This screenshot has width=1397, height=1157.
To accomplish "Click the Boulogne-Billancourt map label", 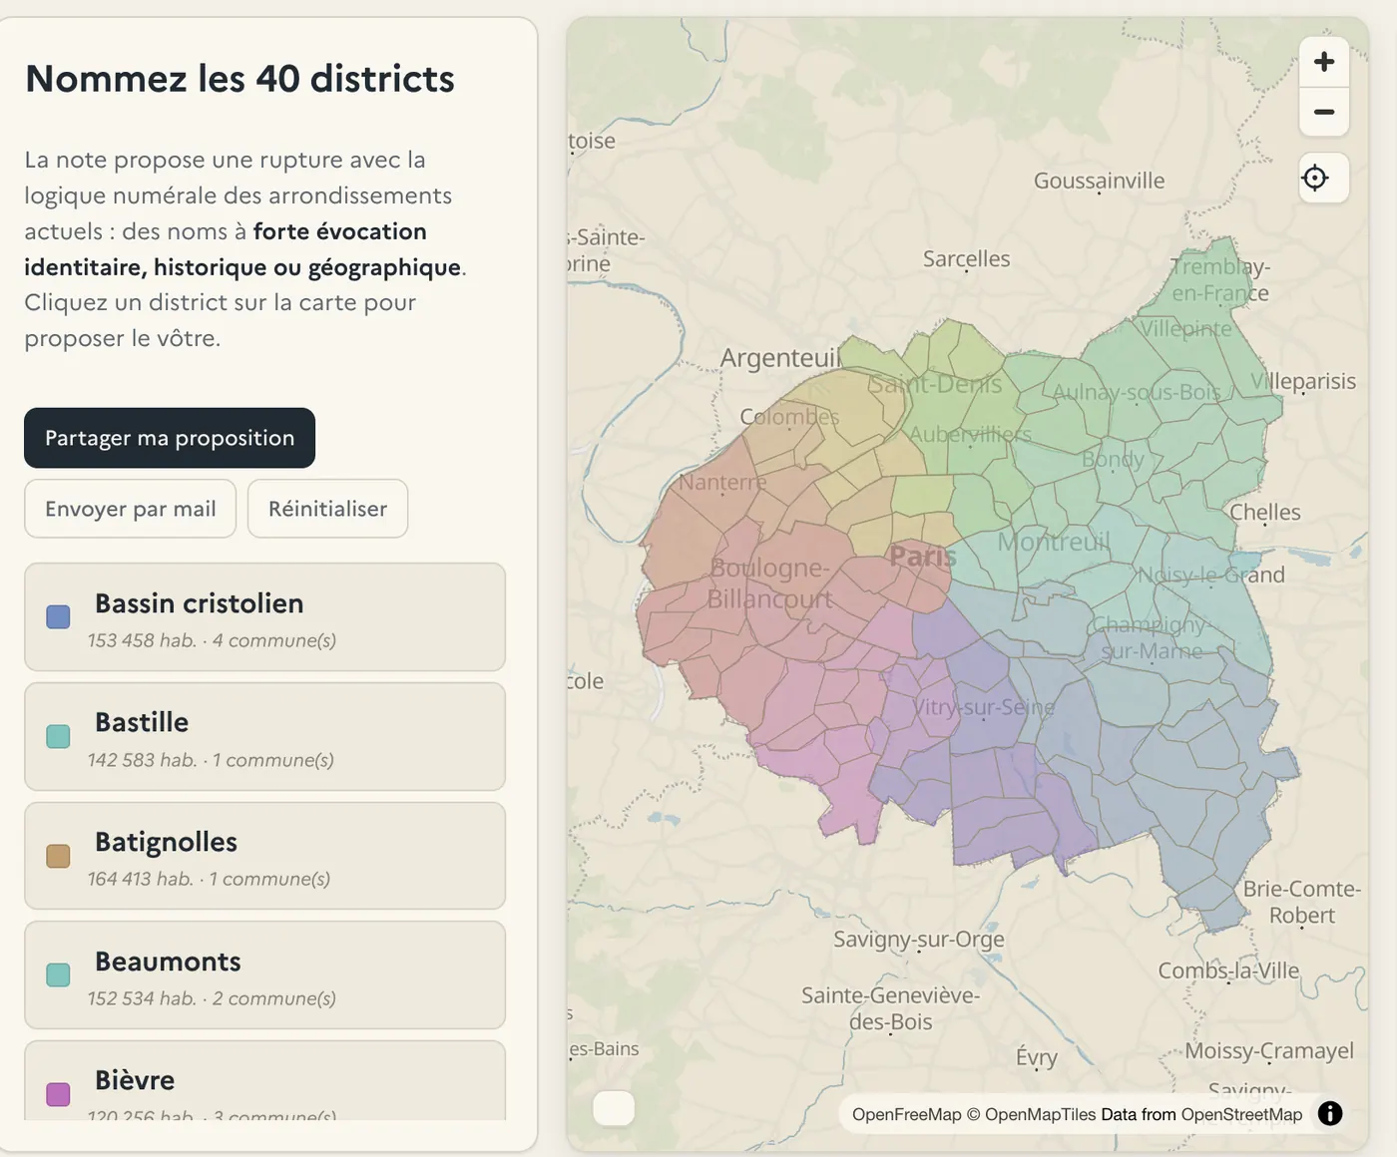I will 769,583.
